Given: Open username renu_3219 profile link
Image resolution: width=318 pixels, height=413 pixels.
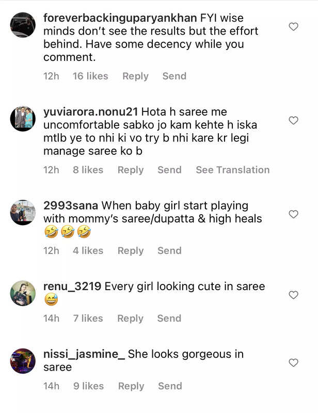Looking at the screenshot, I should click(x=73, y=286).
